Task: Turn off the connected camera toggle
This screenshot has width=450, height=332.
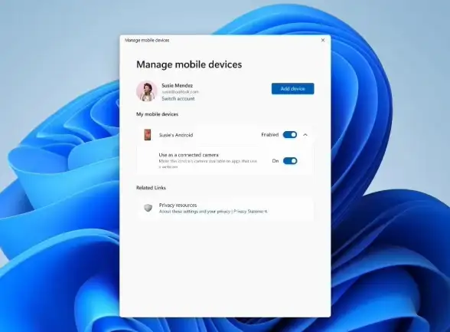Action: (290, 161)
